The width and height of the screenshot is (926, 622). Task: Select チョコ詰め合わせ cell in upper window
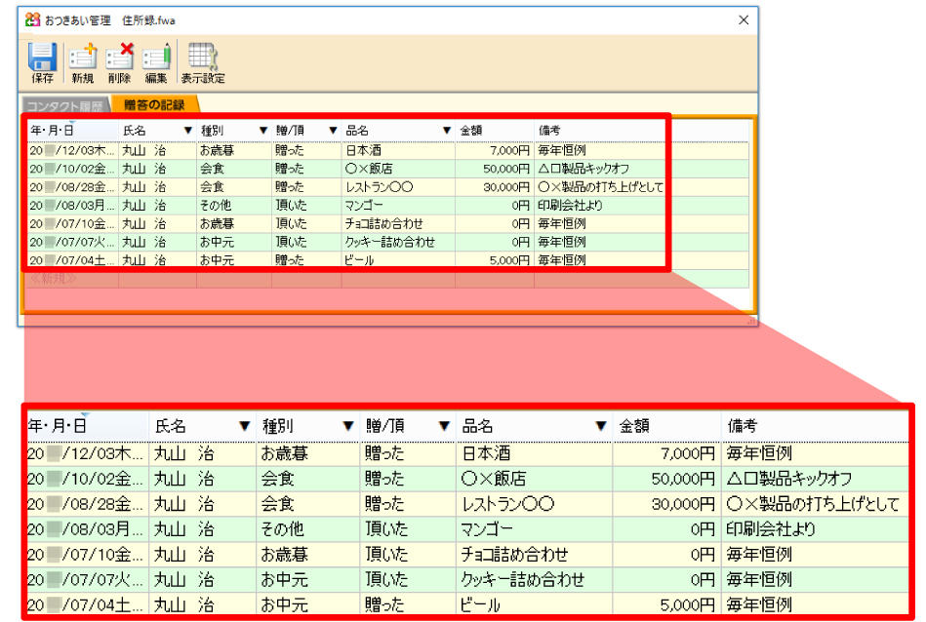point(398,223)
